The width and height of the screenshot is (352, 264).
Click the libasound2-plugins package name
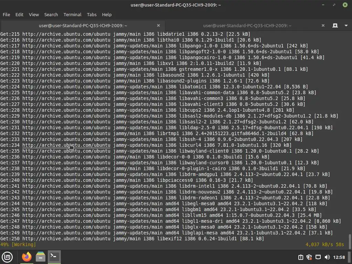[182, 81]
